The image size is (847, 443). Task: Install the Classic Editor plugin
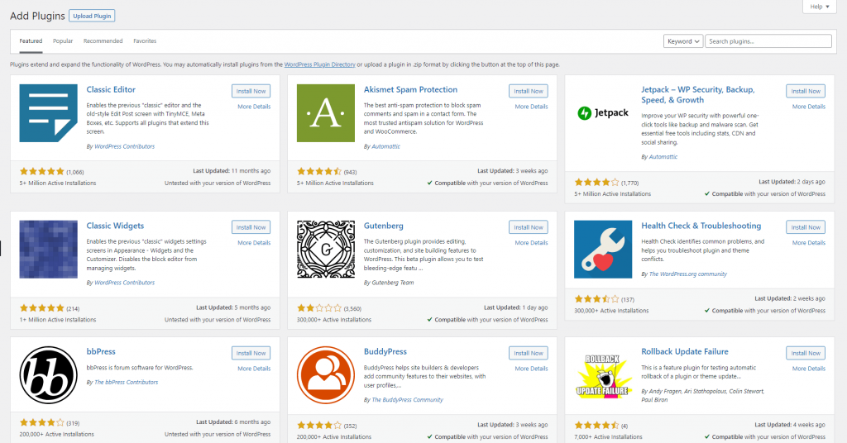click(251, 91)
